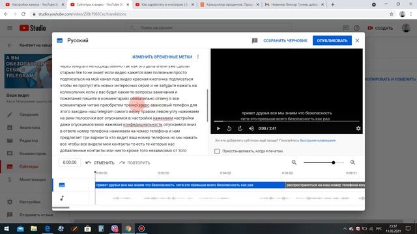
Task: Open the Windows Start menu
Action: click(7, 228)
